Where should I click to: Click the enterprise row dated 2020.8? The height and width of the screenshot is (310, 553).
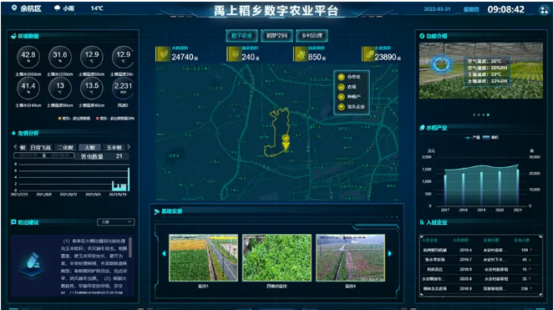coord(480,278)
